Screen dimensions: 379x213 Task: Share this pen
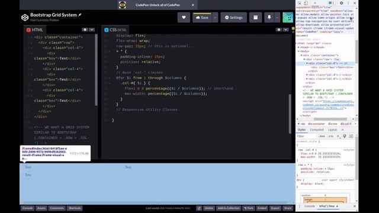click(288, 208)
